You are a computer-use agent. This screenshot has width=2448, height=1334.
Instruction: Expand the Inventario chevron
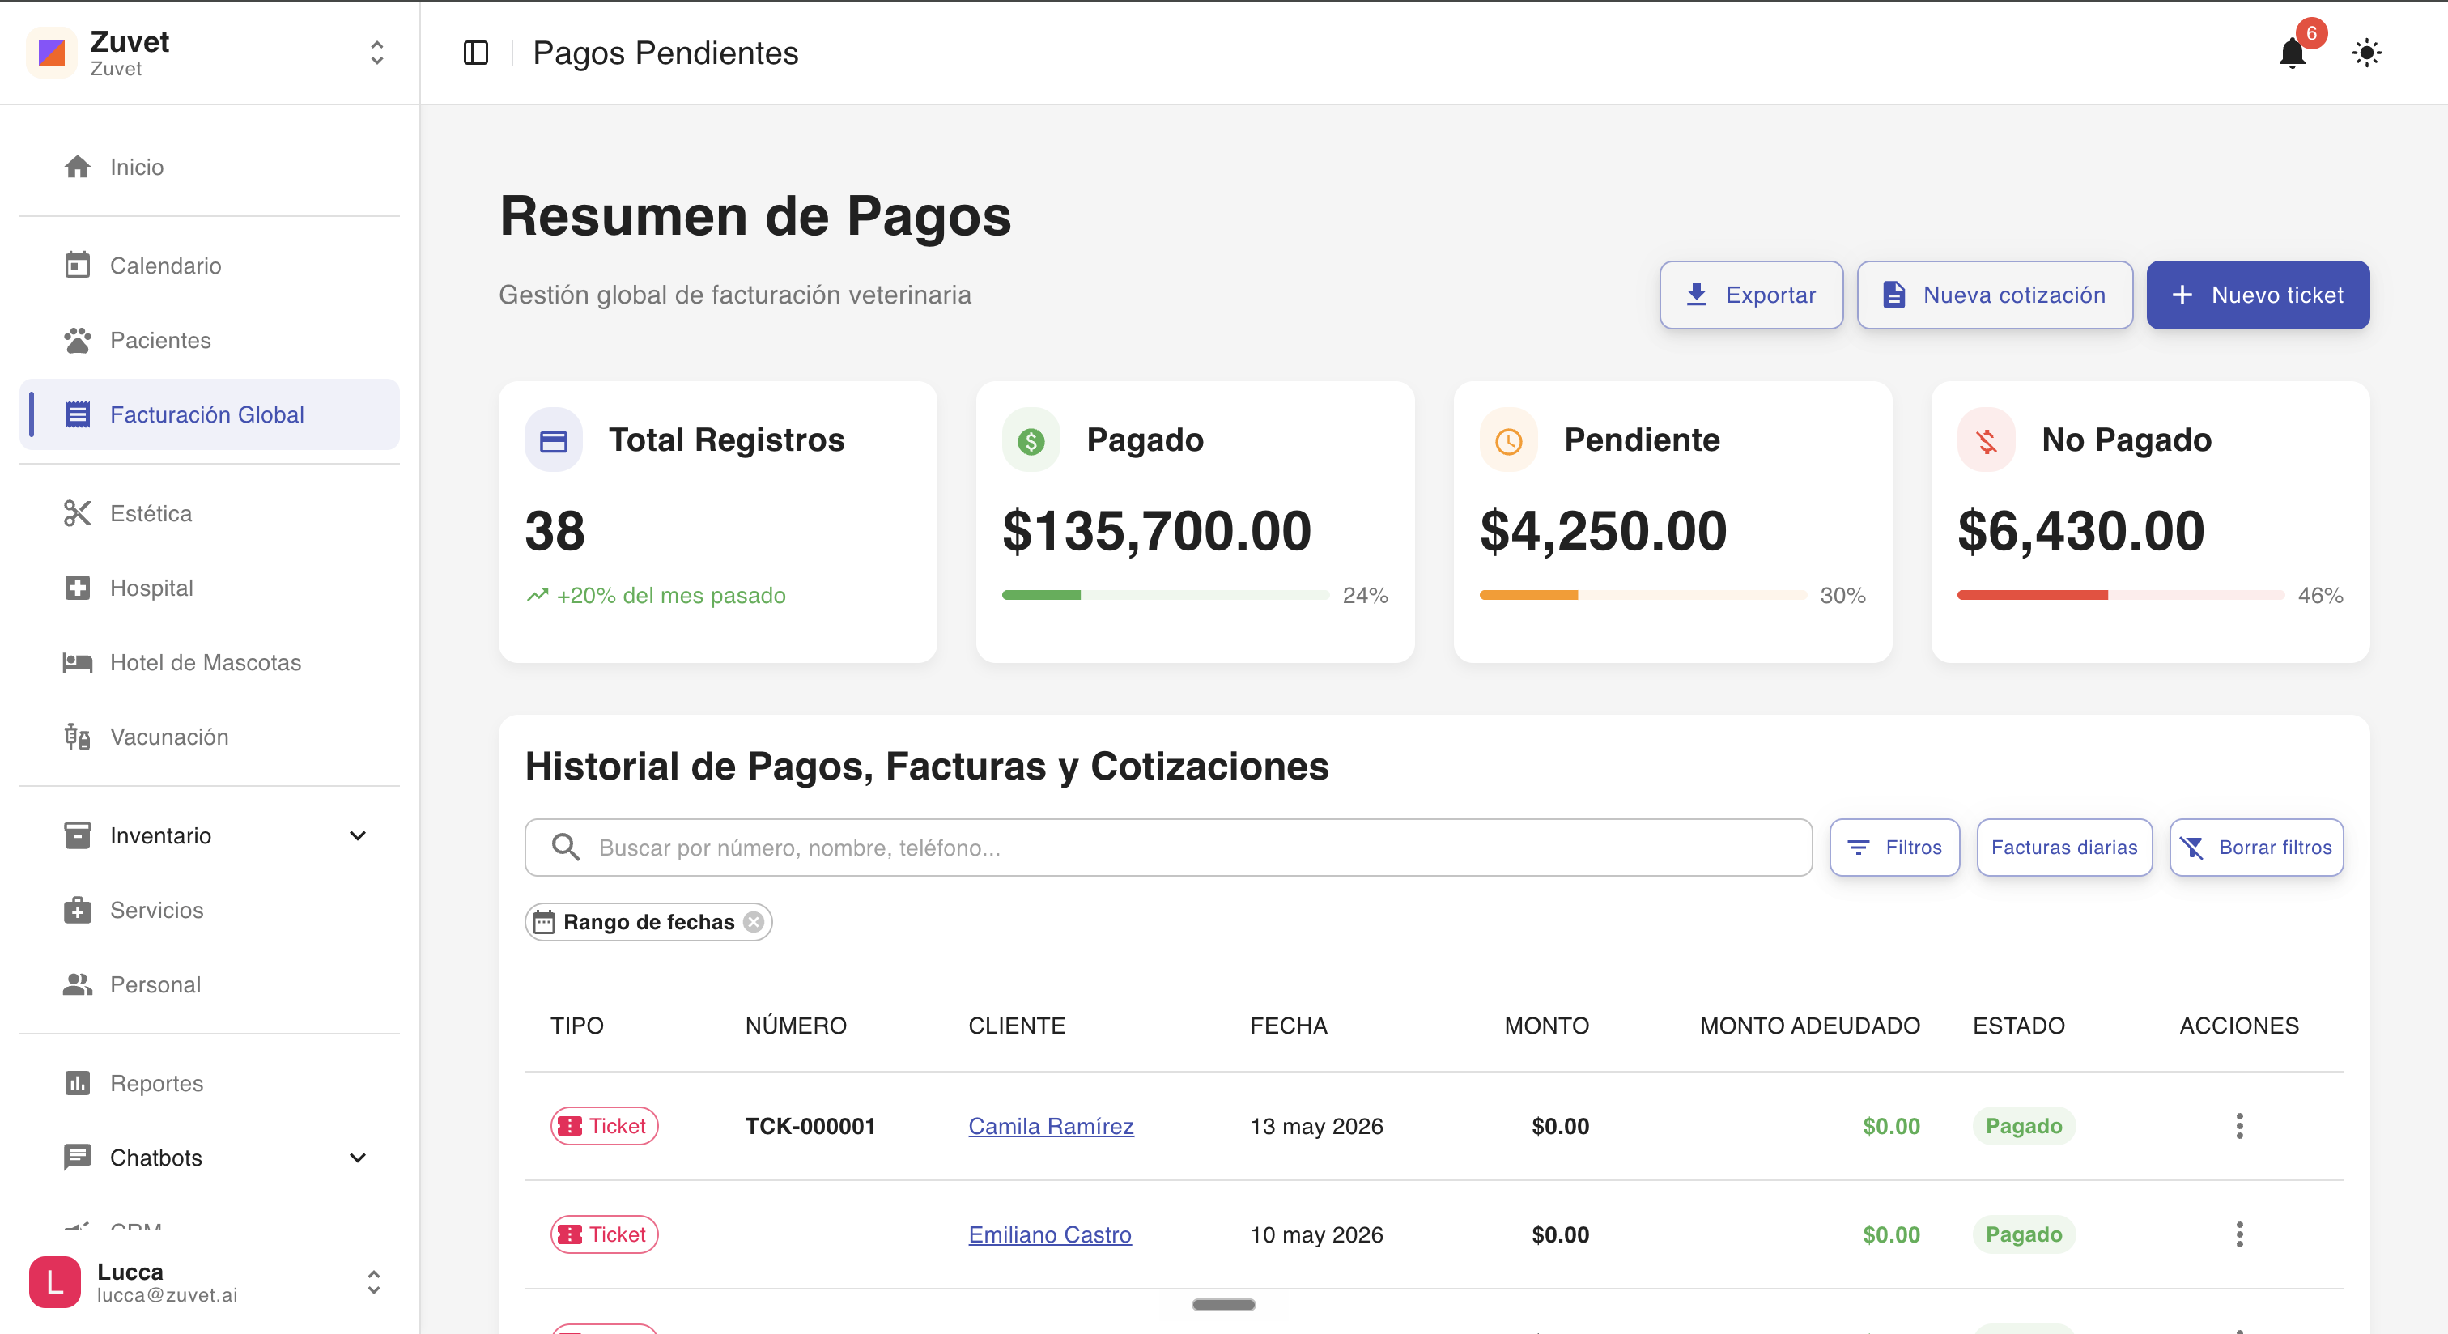click(x=357, y=835)
